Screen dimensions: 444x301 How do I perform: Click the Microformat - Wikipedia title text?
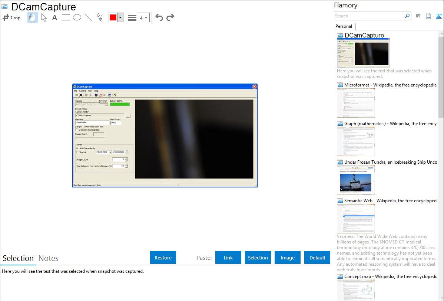click(x=391, y=85)
